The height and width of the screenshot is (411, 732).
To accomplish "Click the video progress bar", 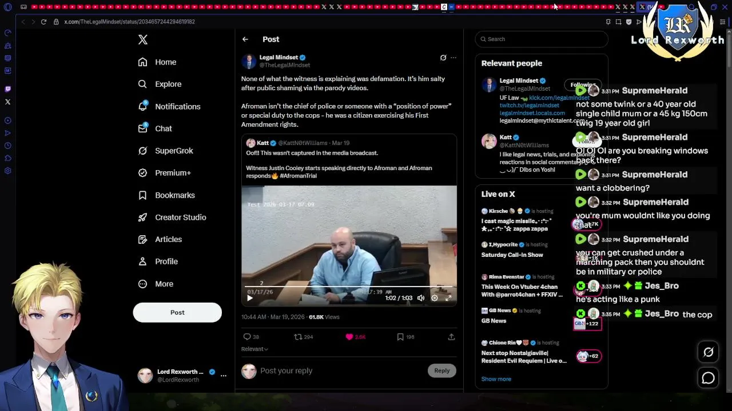I will 349,287.
